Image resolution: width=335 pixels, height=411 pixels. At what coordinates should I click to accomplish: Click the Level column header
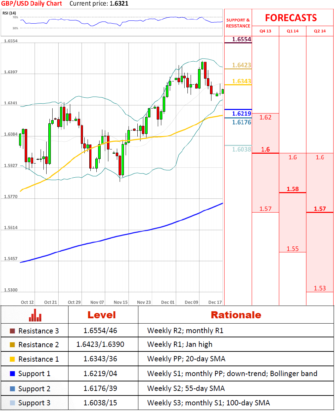tap(101, 315)
